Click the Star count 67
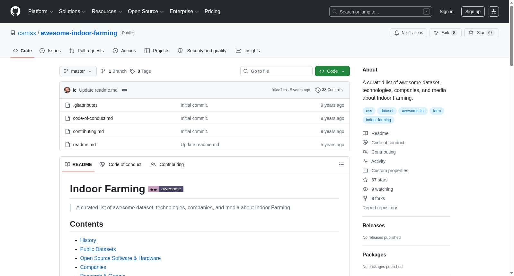The height and width of the screenshot is (276, 514). pyautogui.click(x=490, y=33)
